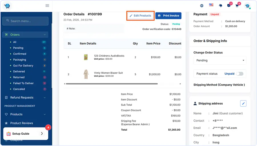Image resolution: width=257 pixels, height=146 pixels.
Task: Click the table scroll left arrow
Action: click(x=65, y=84)
